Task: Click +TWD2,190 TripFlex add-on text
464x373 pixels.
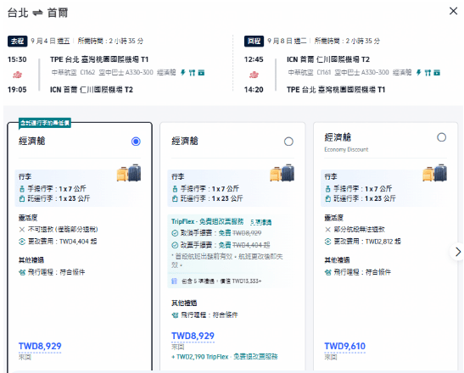Action: (x=225, y=357)
